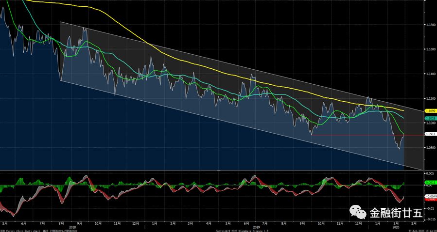Select the 1.1200 price axis label
Viewport: 437px width, 232px height.
430,98
